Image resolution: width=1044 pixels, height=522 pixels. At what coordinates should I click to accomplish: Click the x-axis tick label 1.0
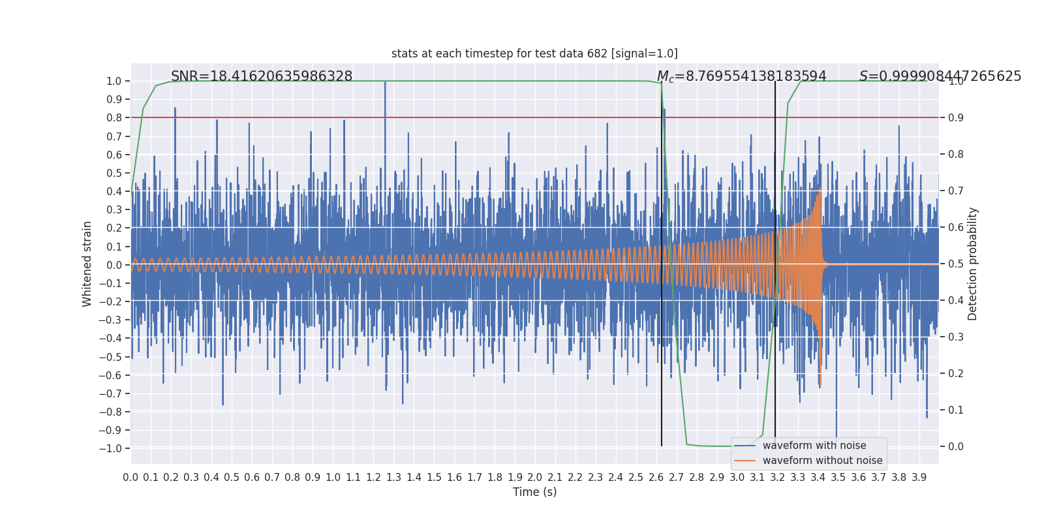(x=333, y=478)
